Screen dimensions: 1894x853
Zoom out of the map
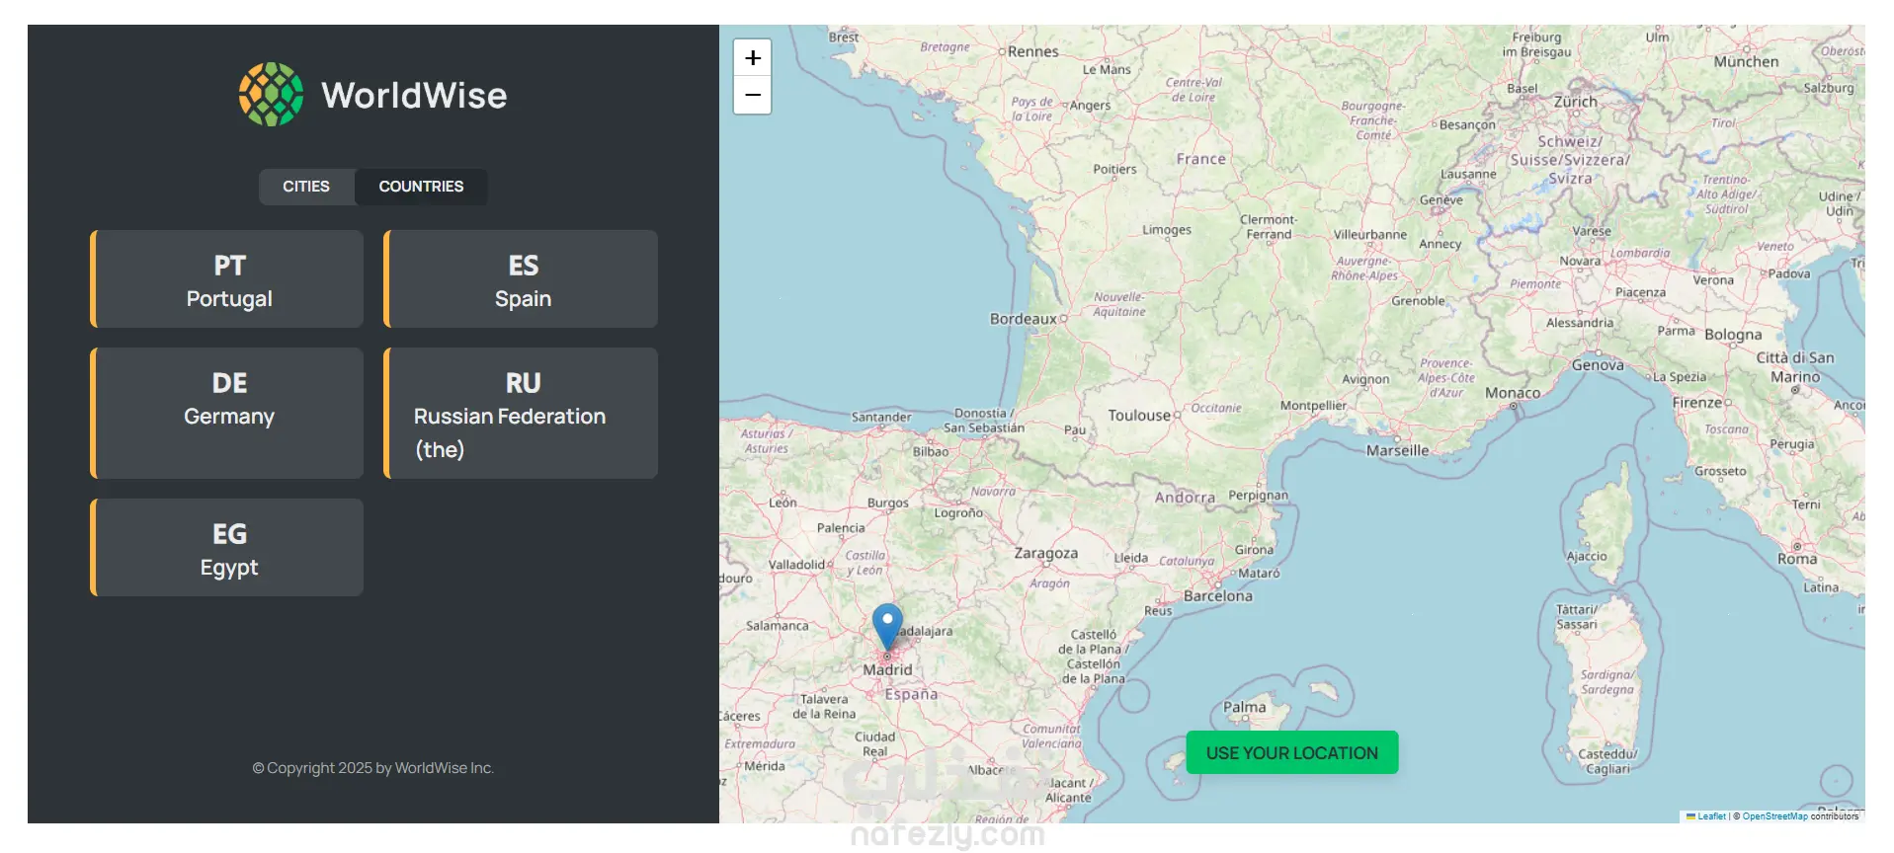point(753,96)
